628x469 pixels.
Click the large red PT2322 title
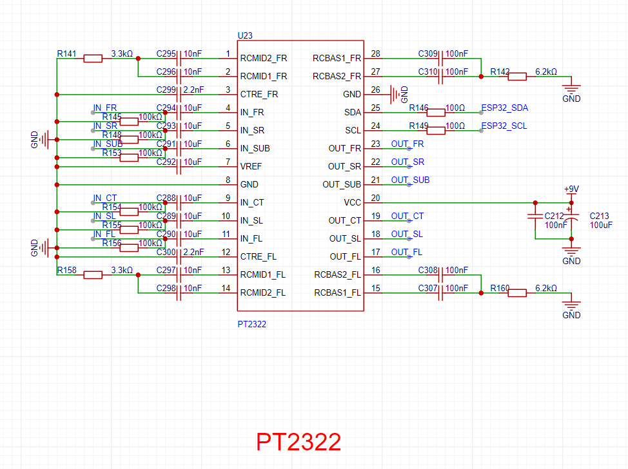(x=299, y=442)
